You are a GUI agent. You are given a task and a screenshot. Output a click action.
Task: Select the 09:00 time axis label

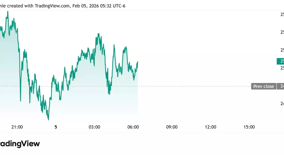pyautogui.click(x=172, y=127)
